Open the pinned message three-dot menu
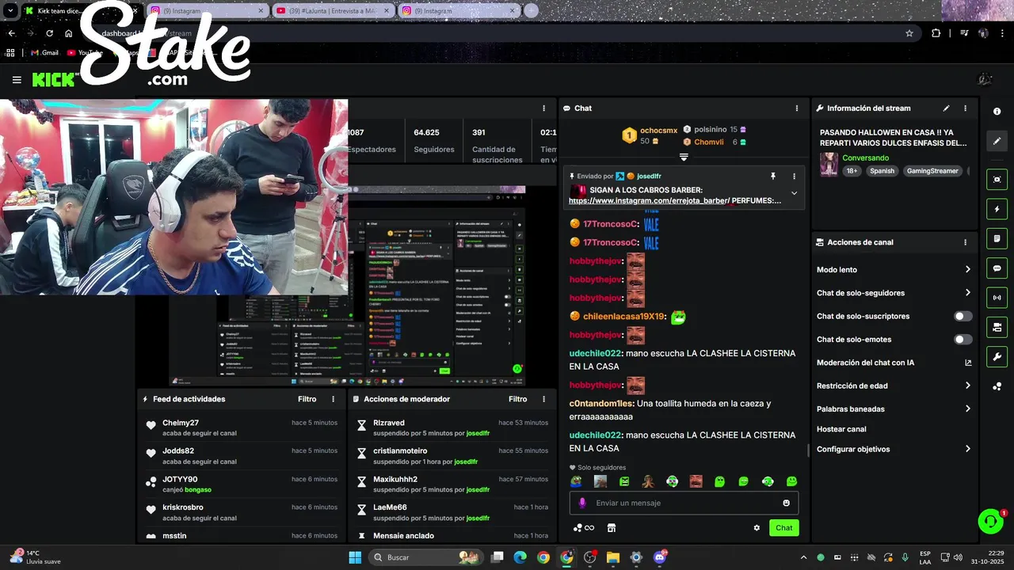1014x570 pixels. pyautogui.click(x=794, y=177)
